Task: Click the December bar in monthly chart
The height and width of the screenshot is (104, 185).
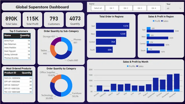Action: (x=177, y=83)
